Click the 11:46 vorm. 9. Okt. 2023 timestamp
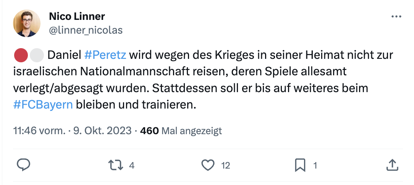 (x=72, y=131)
